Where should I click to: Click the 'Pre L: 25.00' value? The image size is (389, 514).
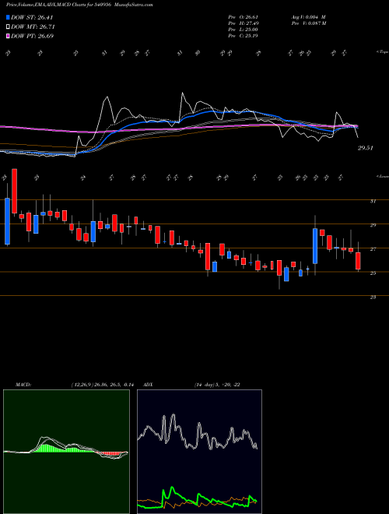pyautogui.click(x=243, y=30)
